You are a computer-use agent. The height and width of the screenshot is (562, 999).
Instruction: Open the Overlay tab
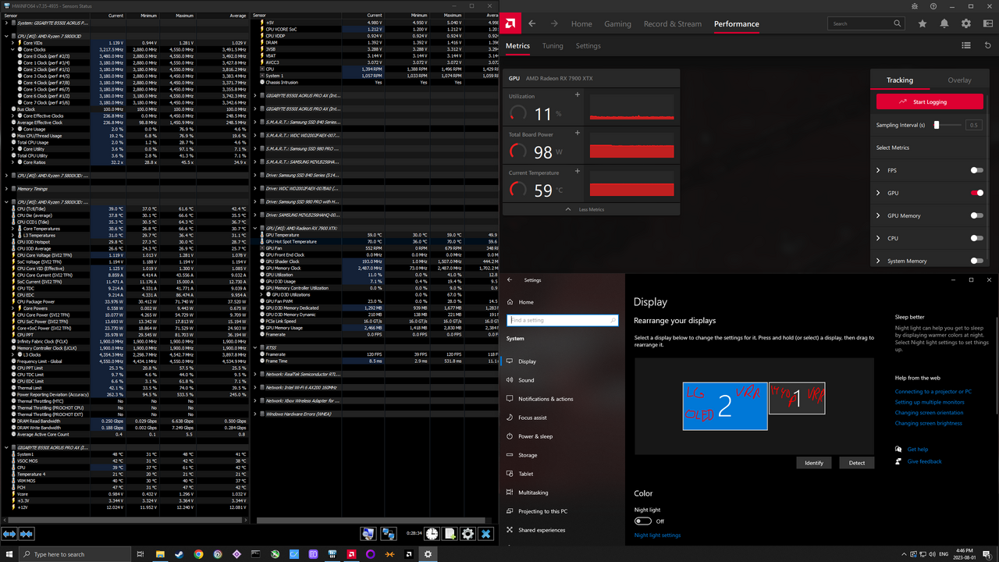[959, 80]
